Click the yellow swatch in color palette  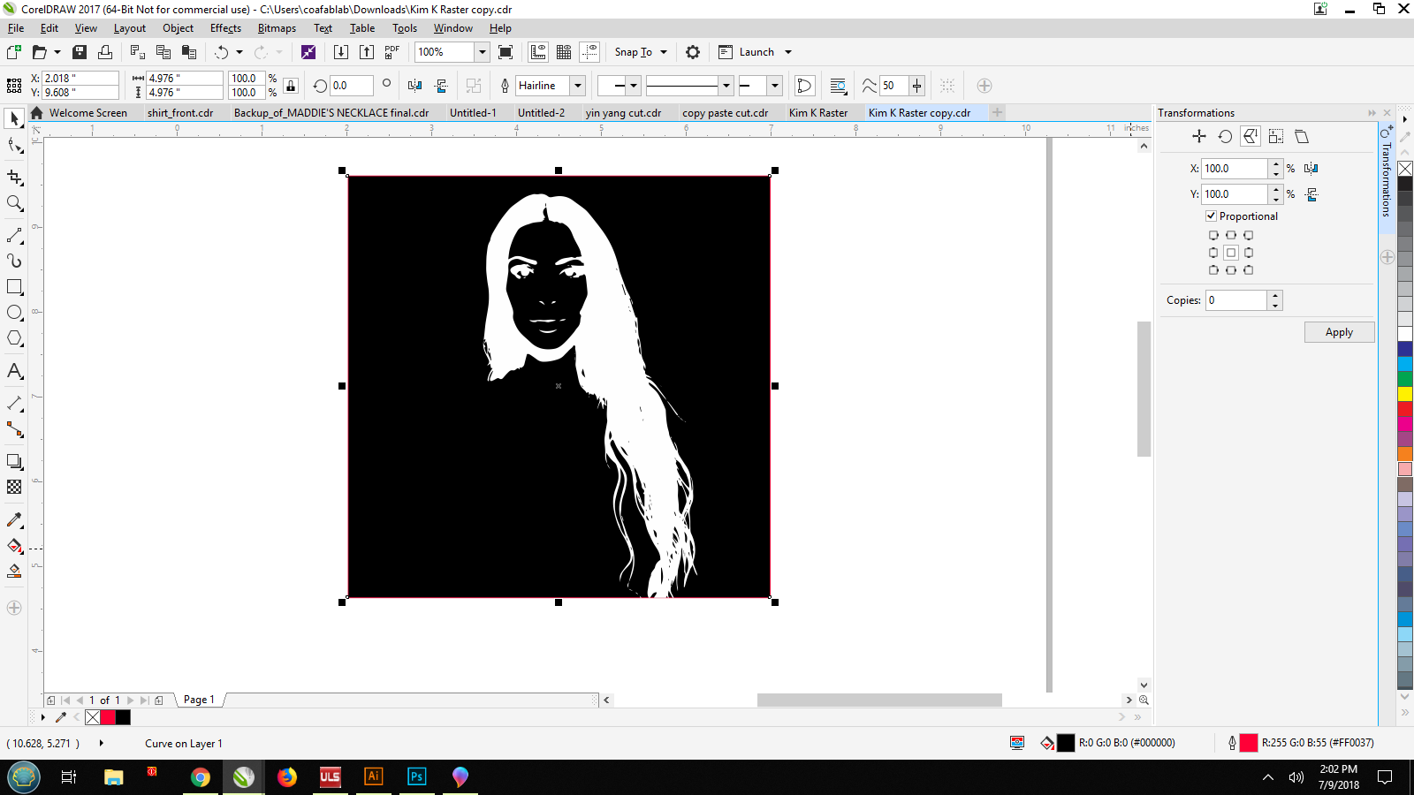pyautogui.click(x=1405, y=394)
